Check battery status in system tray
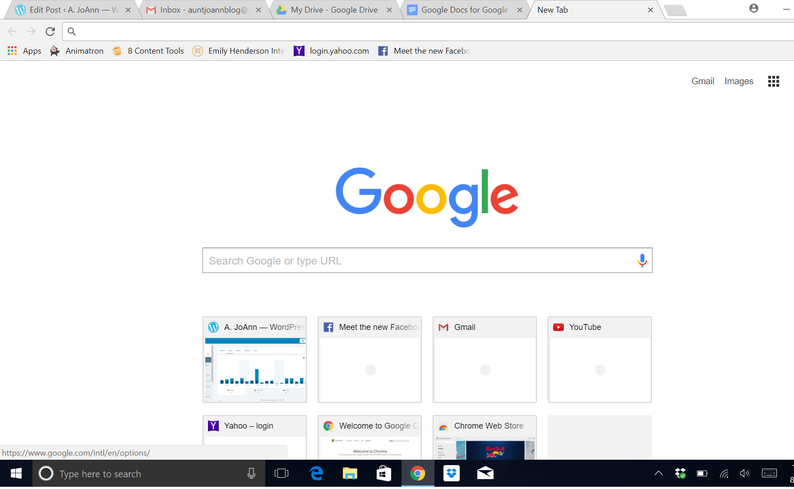Viewport: 794px width, 489px height. 702,473
